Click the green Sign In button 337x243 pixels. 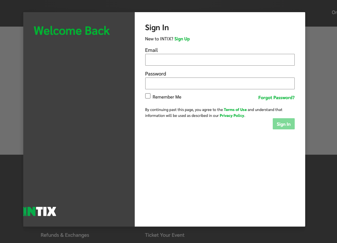(284, 124)
